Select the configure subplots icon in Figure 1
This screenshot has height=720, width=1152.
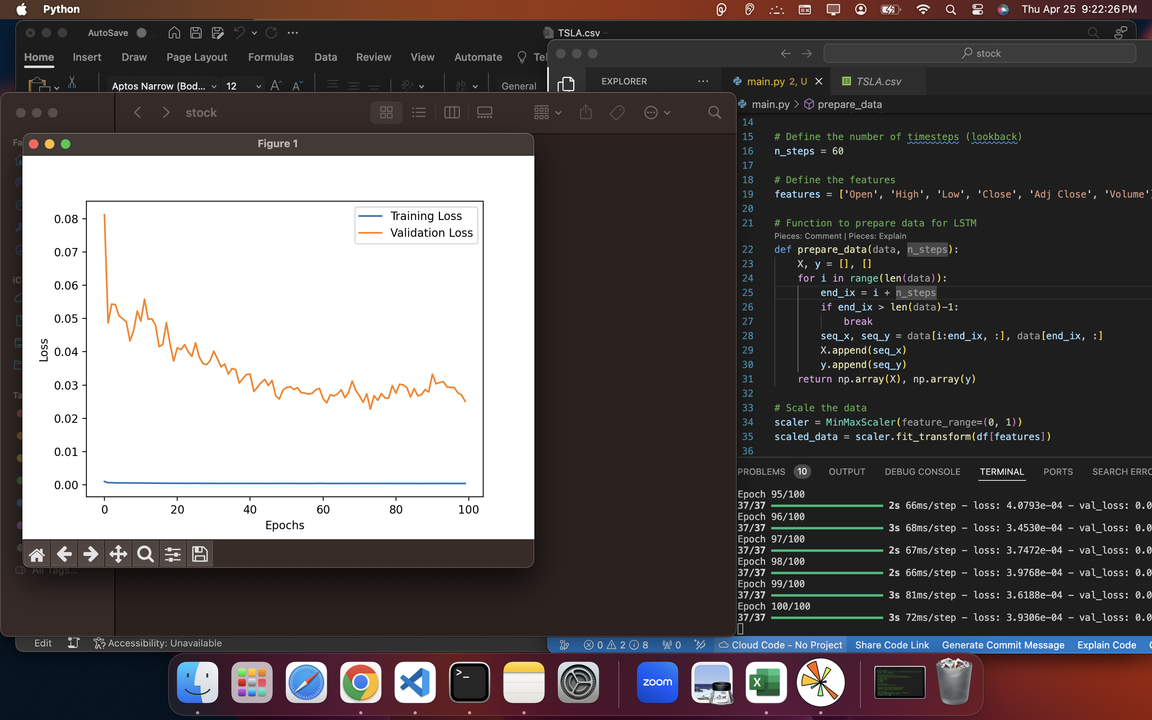pos(172,553)
